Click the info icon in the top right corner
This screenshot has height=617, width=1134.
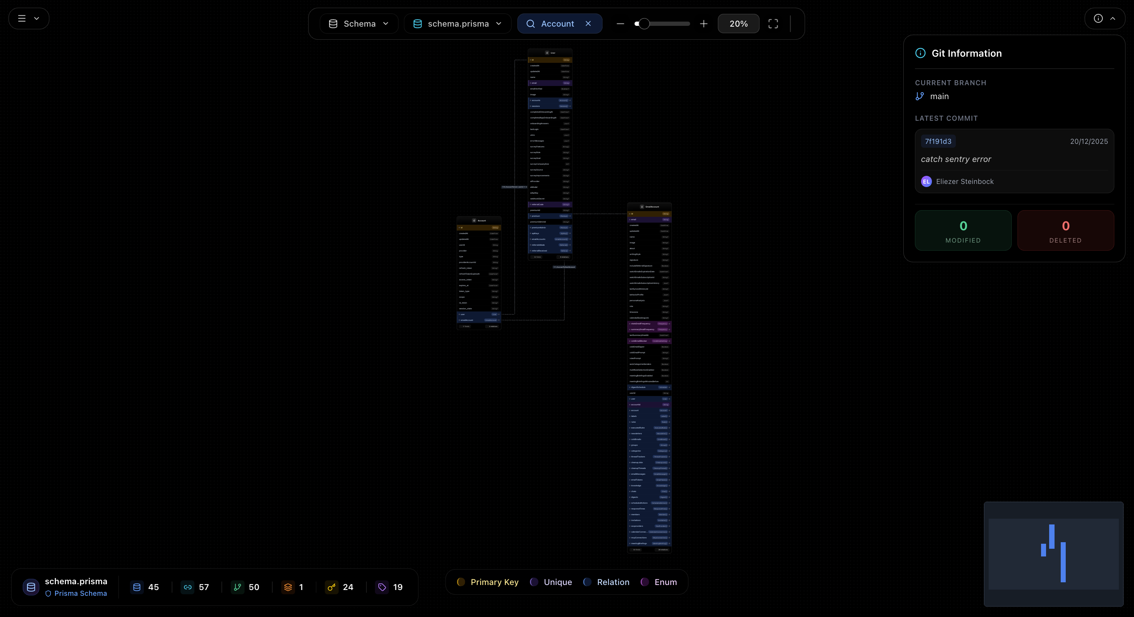pyautogui.click(x=1099, y=19)
